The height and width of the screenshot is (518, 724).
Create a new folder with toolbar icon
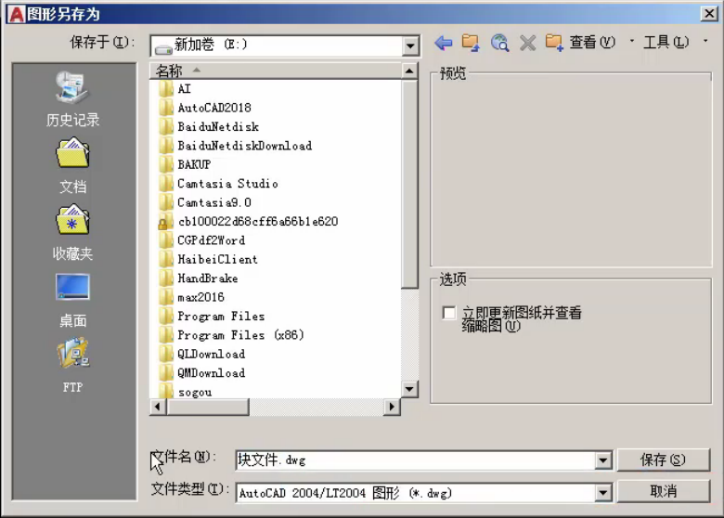click(x=554, y=43)
